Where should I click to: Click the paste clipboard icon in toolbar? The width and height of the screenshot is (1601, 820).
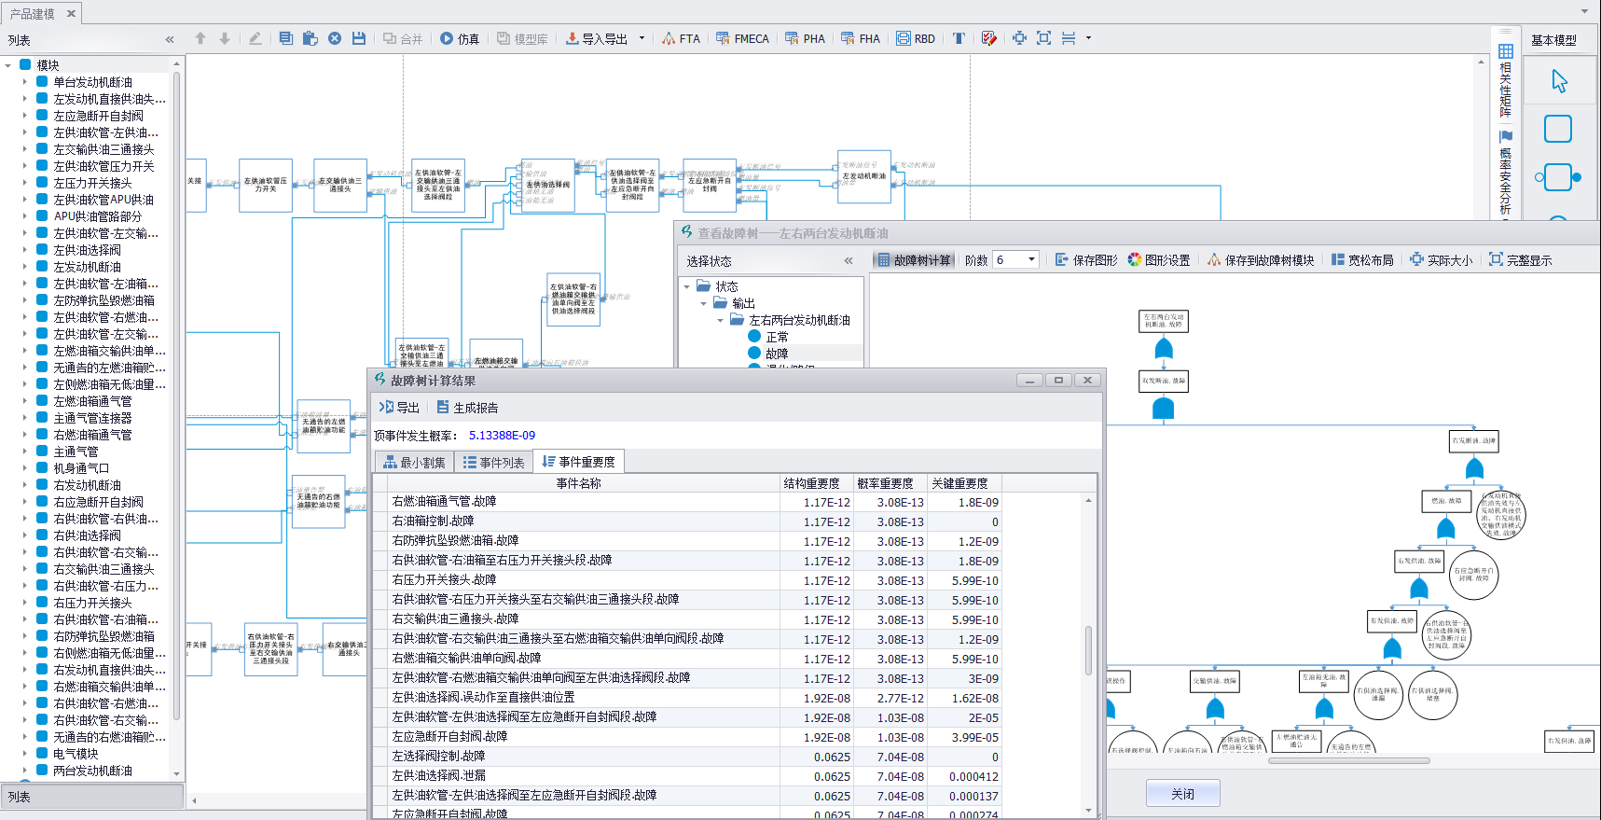(x=311, y=38)
